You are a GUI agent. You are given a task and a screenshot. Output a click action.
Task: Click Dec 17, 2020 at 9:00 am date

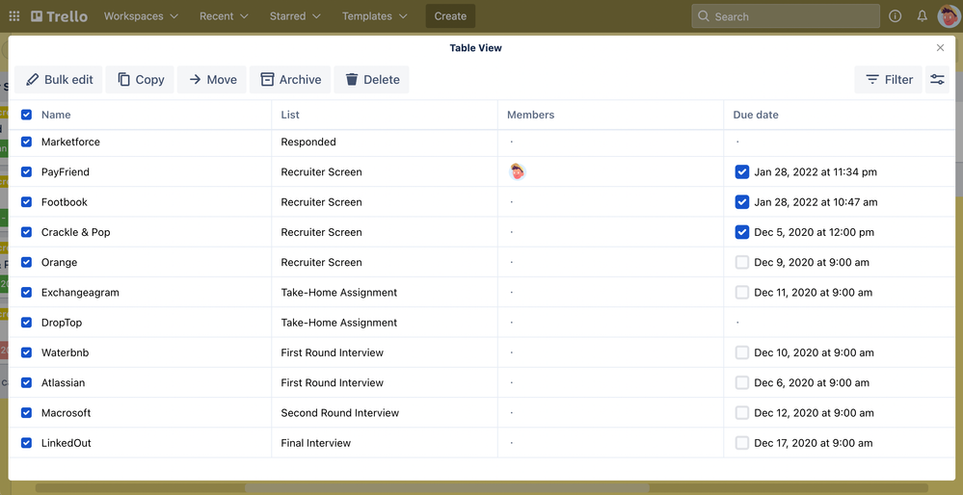814,442
